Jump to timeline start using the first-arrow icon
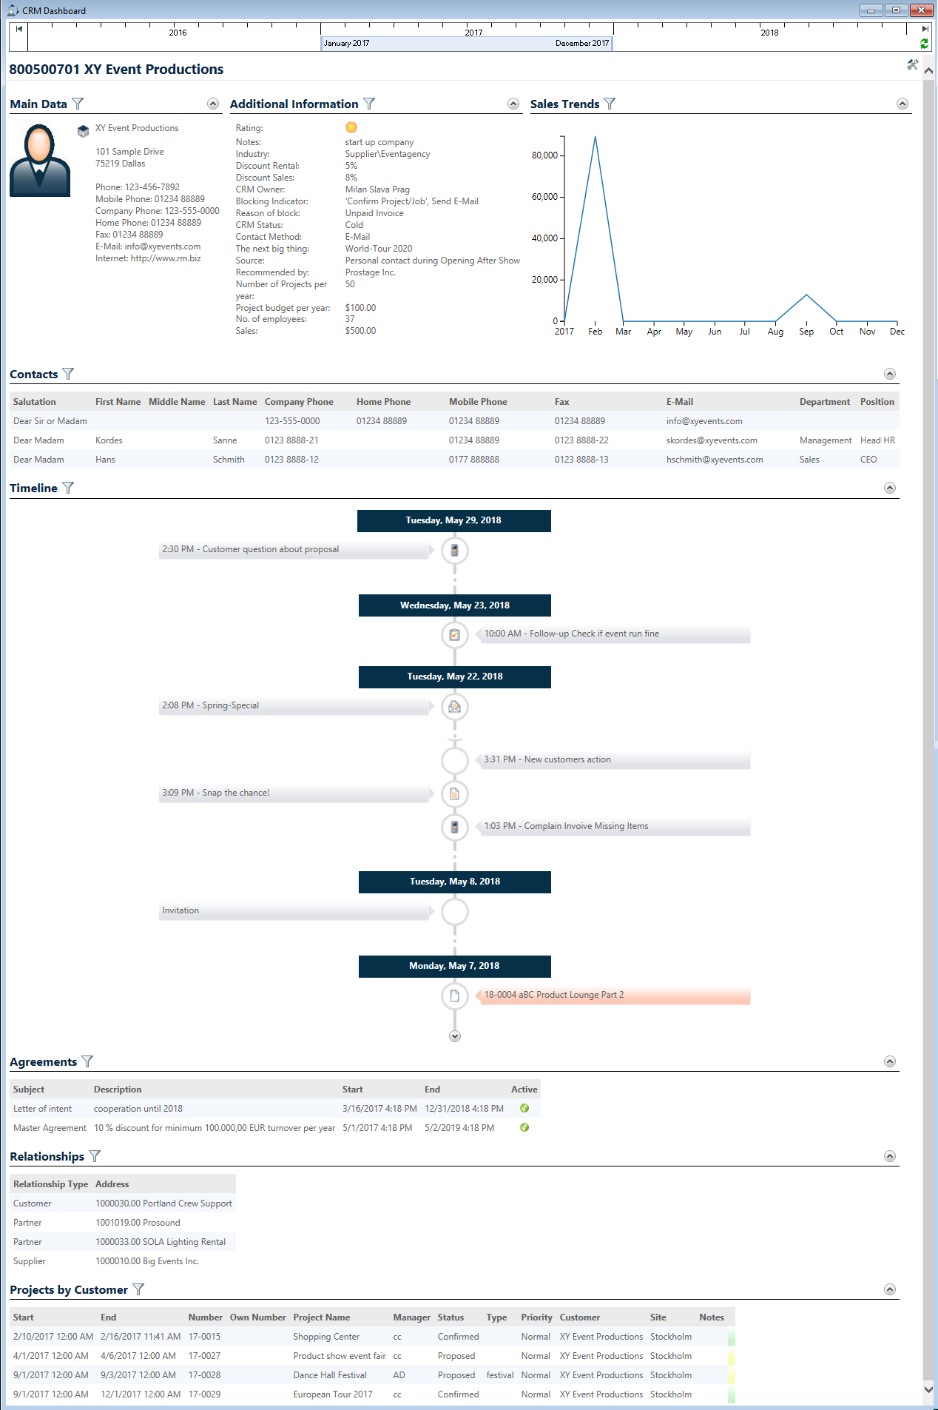 coord(19,29)
